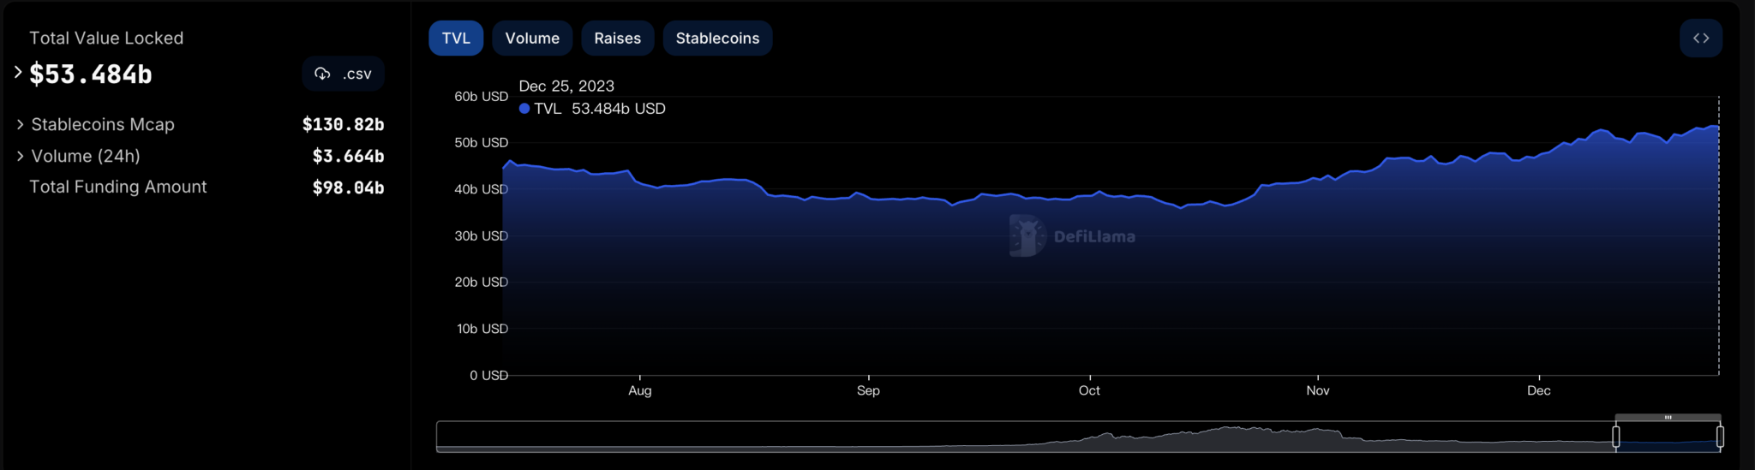Click the 50b USD y-axis label
1755x470 pixels.
[482, 143]
